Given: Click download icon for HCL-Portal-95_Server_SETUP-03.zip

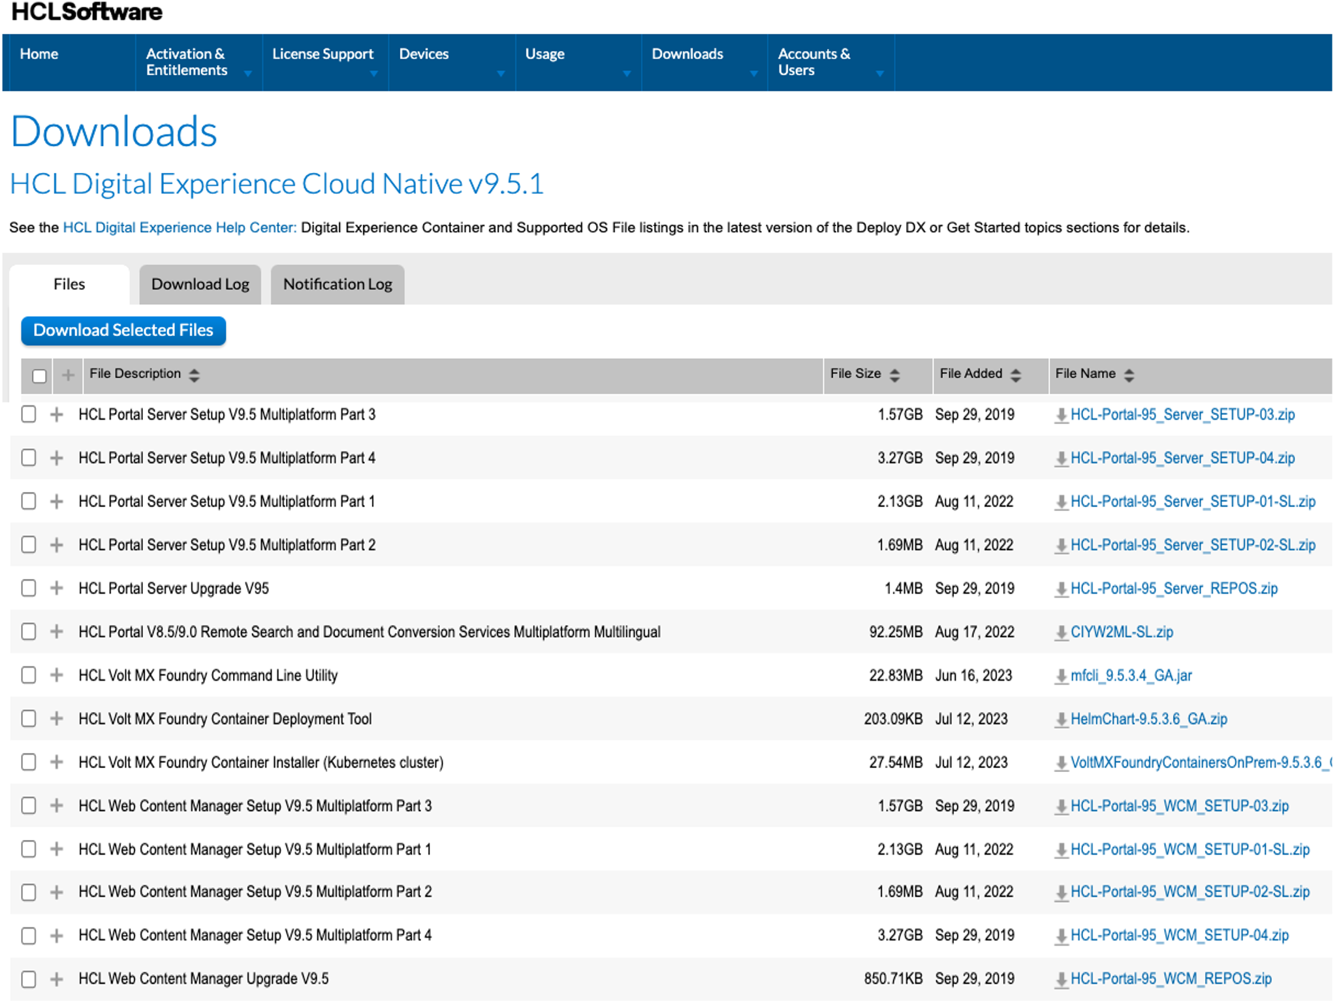Looking at the screenshot, I should 1062,415.
